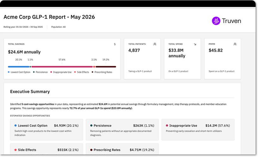260x157 pixels.
Task: Click the "Spent on a GLP-1 product" caption
Action: (221, 71)
